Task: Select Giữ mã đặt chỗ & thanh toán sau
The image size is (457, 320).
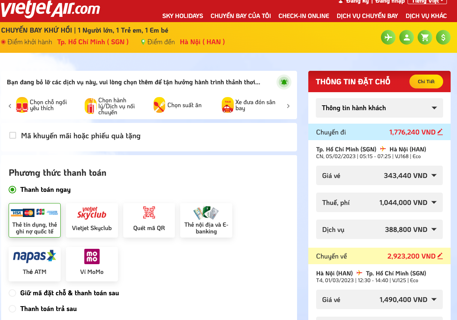Action: pyautogui.click(x=12, y=293)
